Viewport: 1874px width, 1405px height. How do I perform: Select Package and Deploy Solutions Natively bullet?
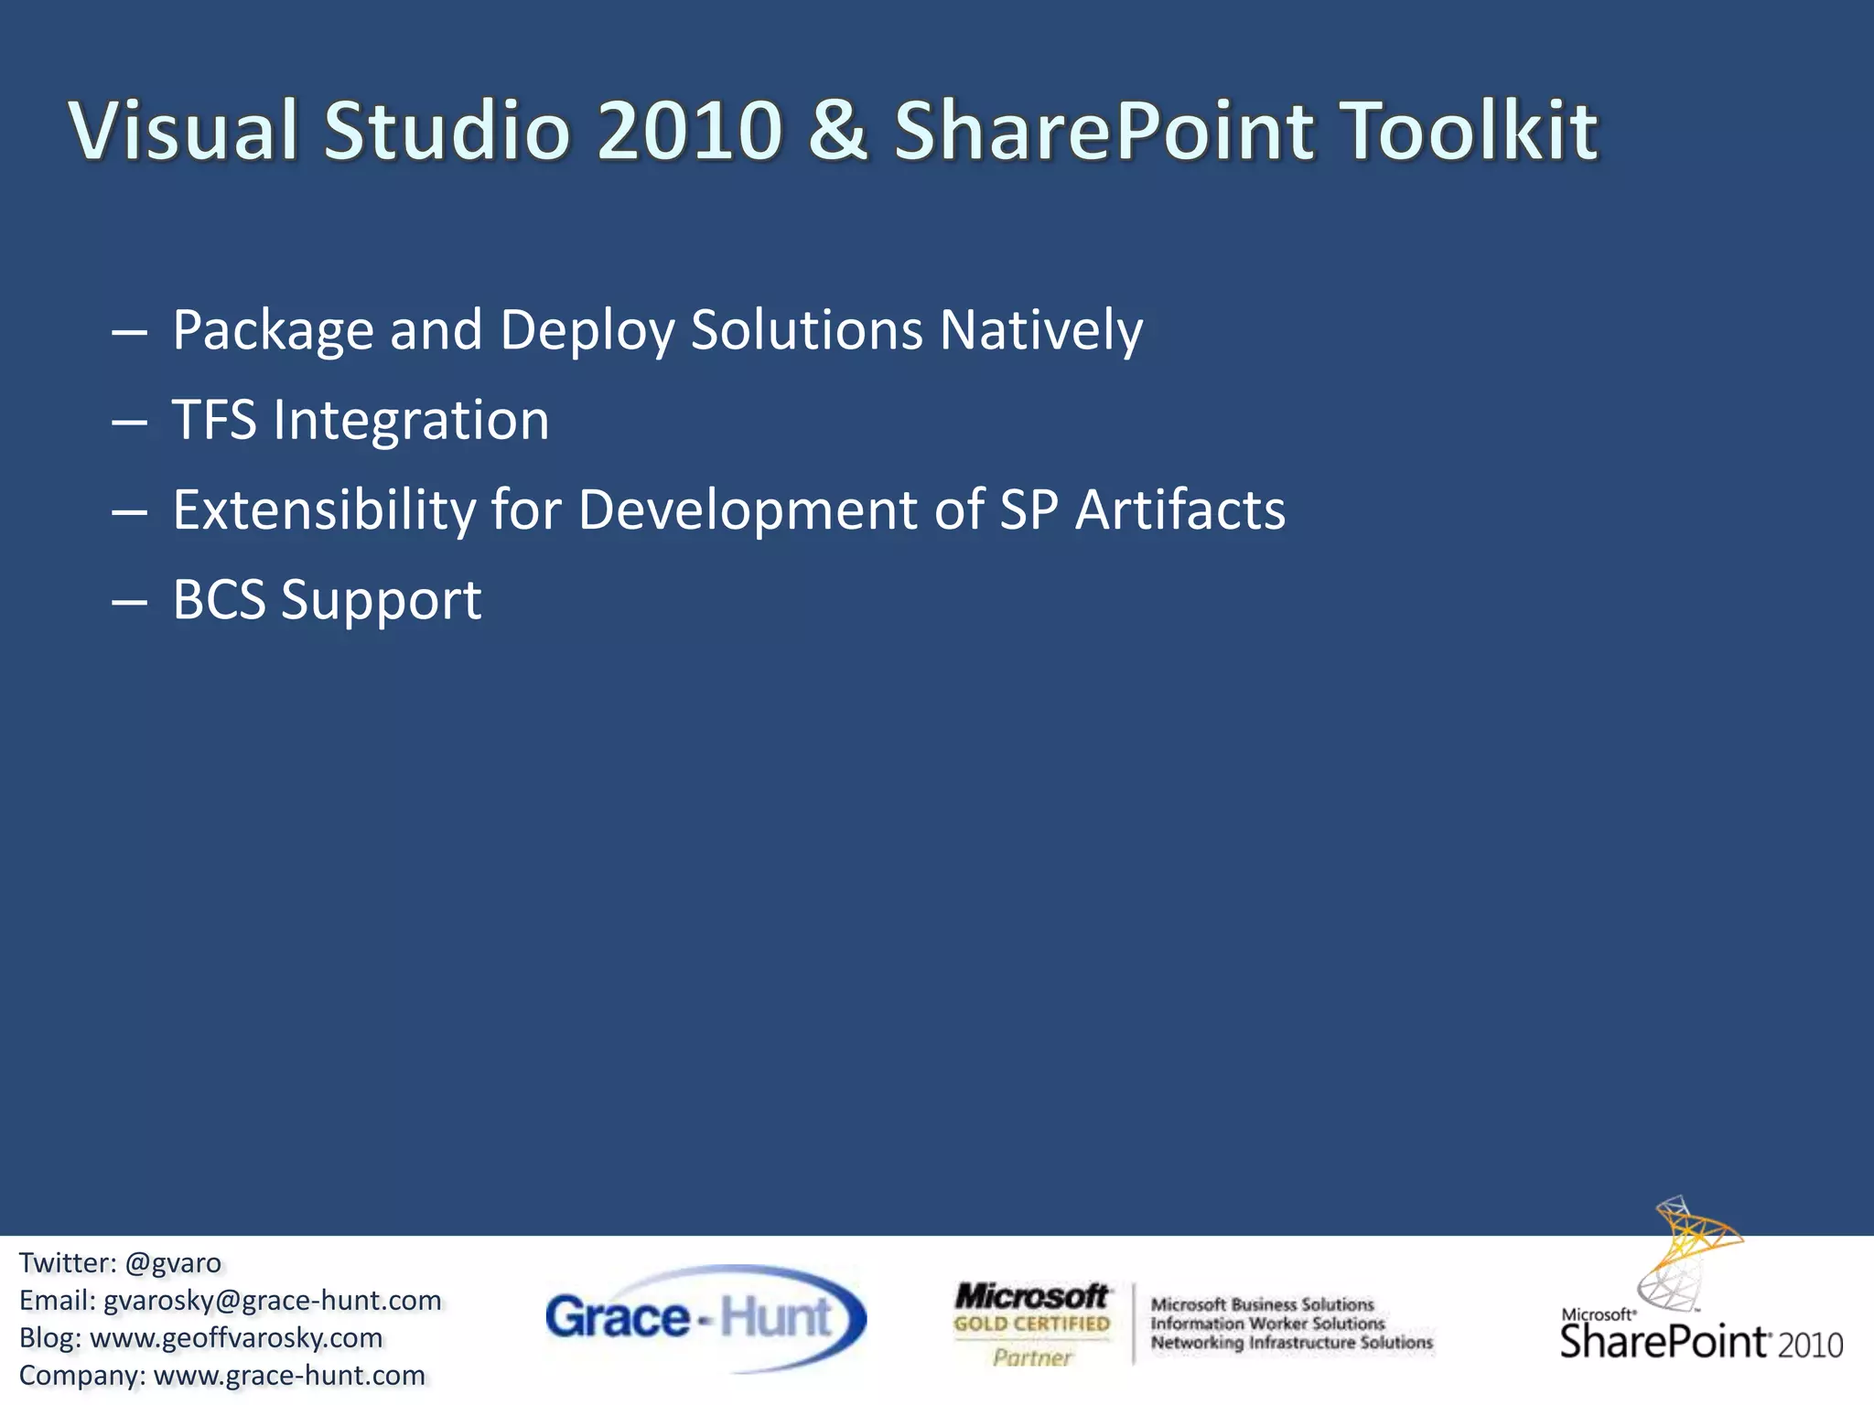click(x=657, y=329)
